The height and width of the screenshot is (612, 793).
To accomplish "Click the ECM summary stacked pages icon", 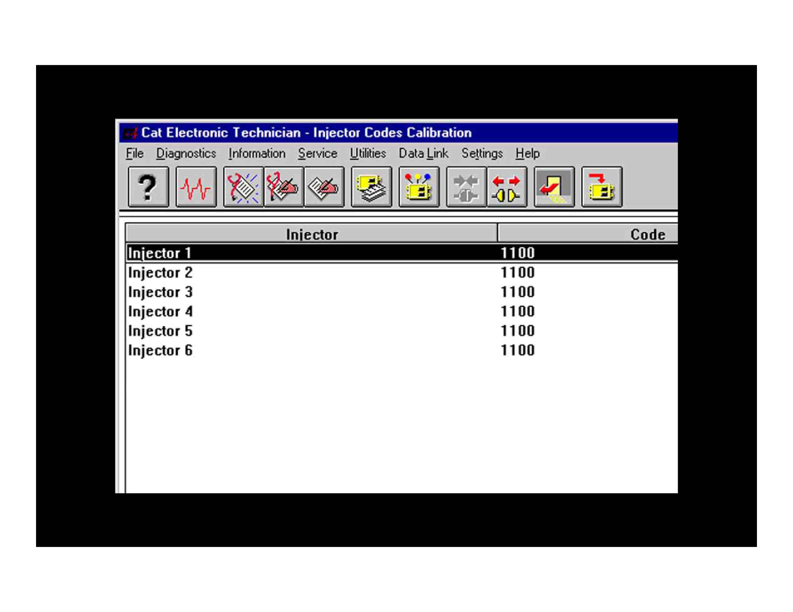I will tap(371, 187).
